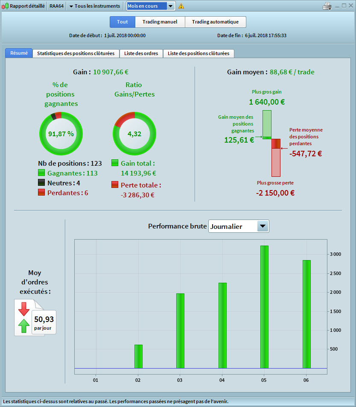The height and width of the screenshot is (407, 356).
Task: Switch filter to Trading manuel
Action: (x=160, y=22)
